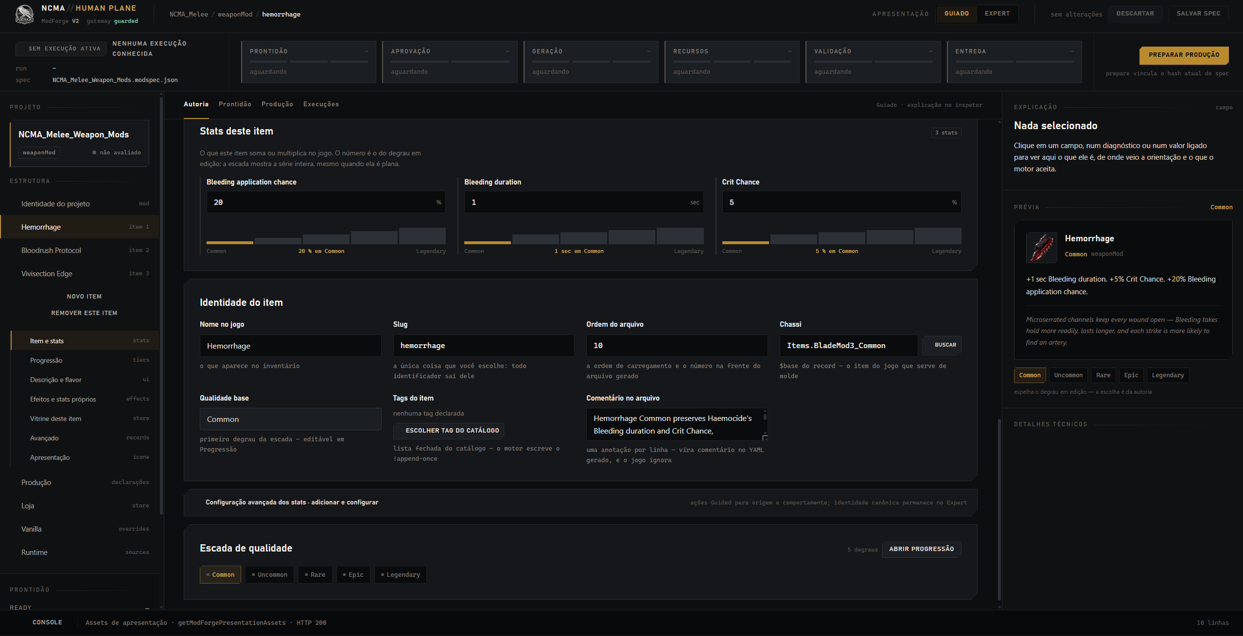
Task: Click ESCOLHER TAG DO CATÁLOGO button
Action: [449, 431]
